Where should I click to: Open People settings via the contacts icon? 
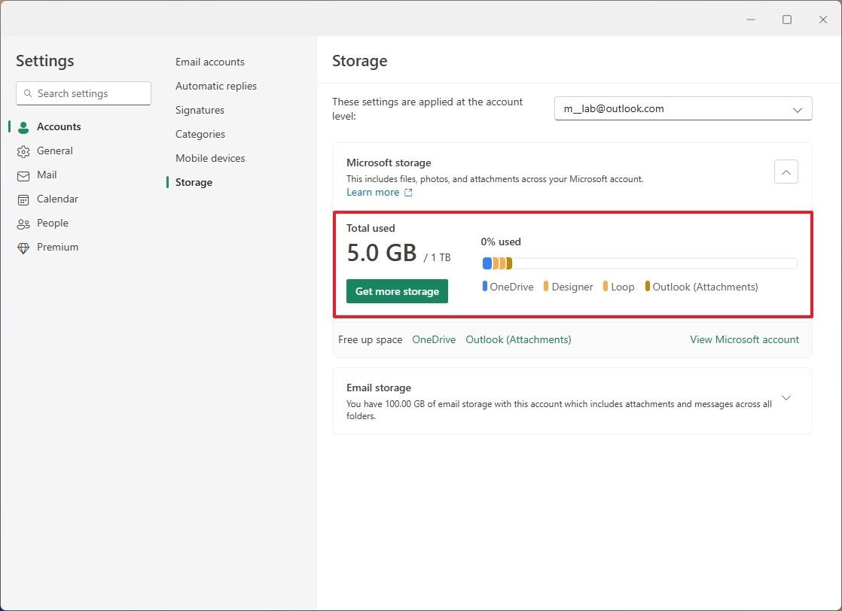point(25,223)
